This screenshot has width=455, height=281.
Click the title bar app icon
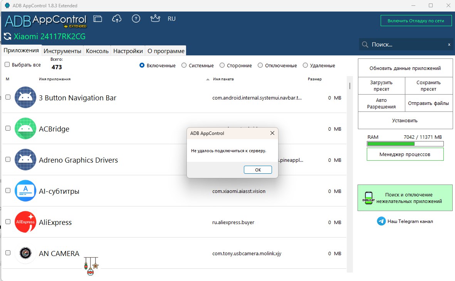pos(7,5)
